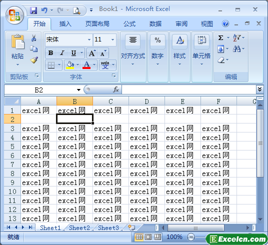Click zoom out minus on slider
Screen dimensions: 268x245
pos(191,237)
